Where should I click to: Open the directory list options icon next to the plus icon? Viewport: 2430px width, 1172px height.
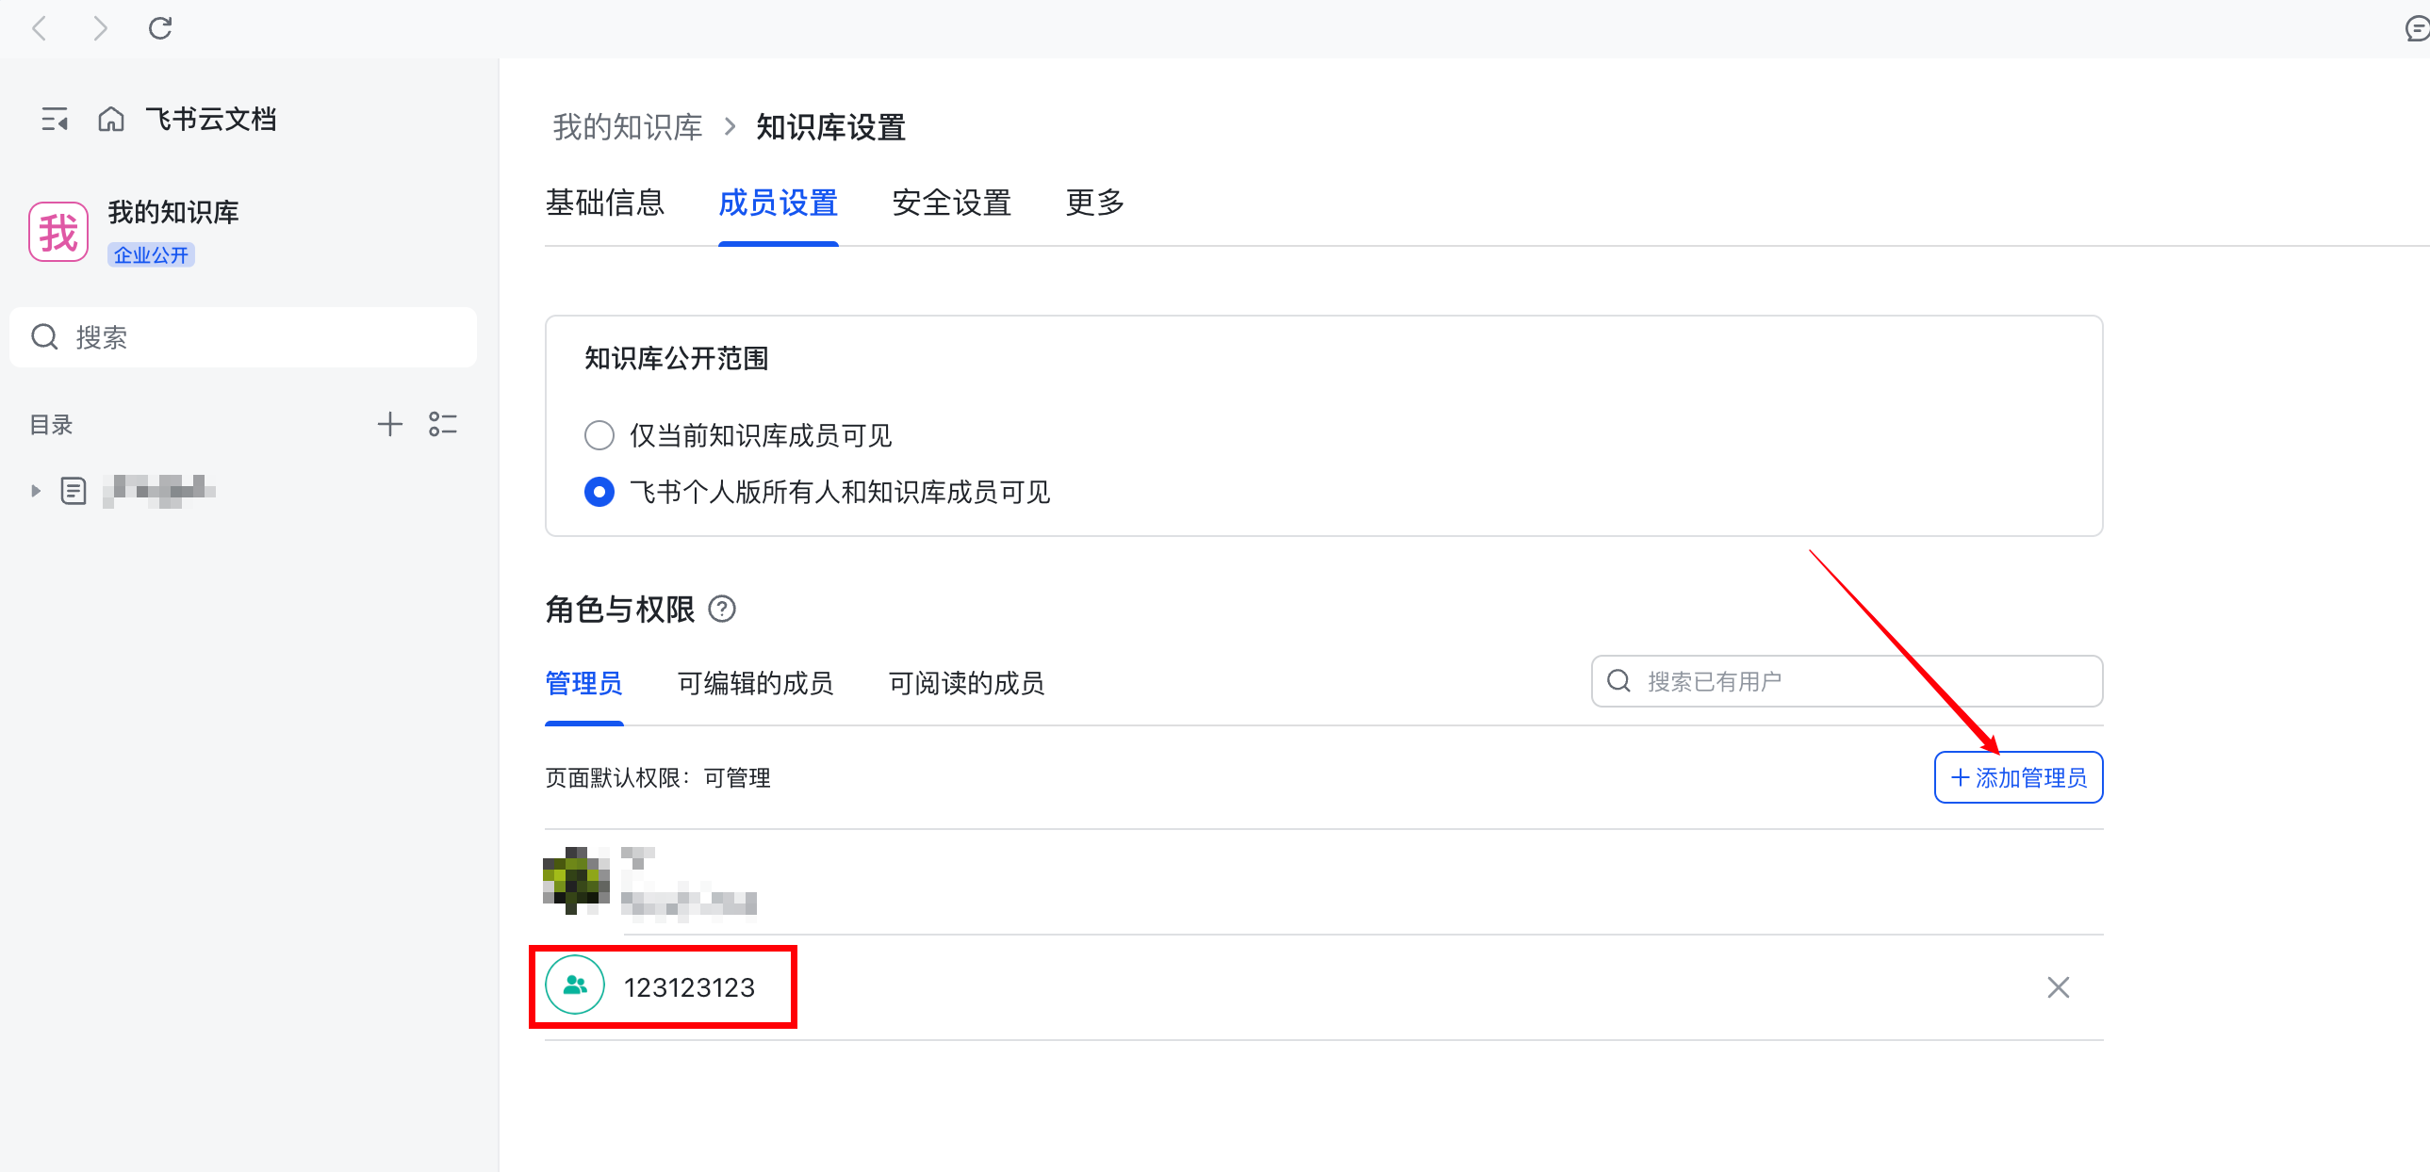coord(442,424)
